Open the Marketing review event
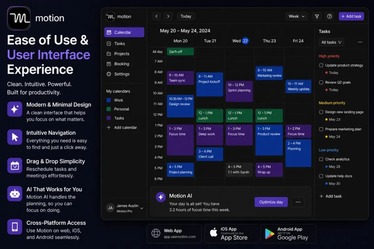This screenshot has height=249, width=374. pos(269,73)
